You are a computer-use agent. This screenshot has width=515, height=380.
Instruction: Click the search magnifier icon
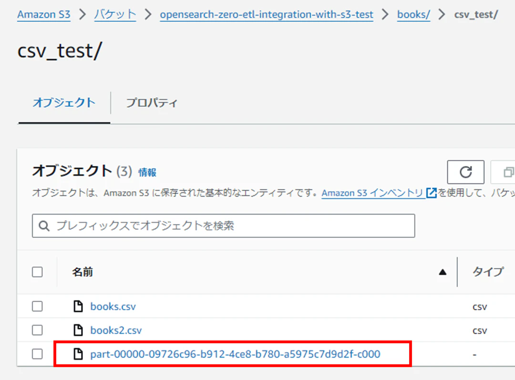(44, 226)
